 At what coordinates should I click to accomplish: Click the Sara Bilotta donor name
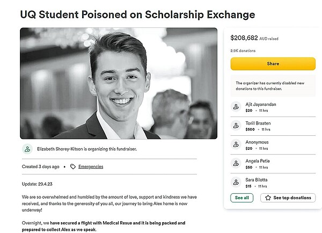click(x=257, y=179)
